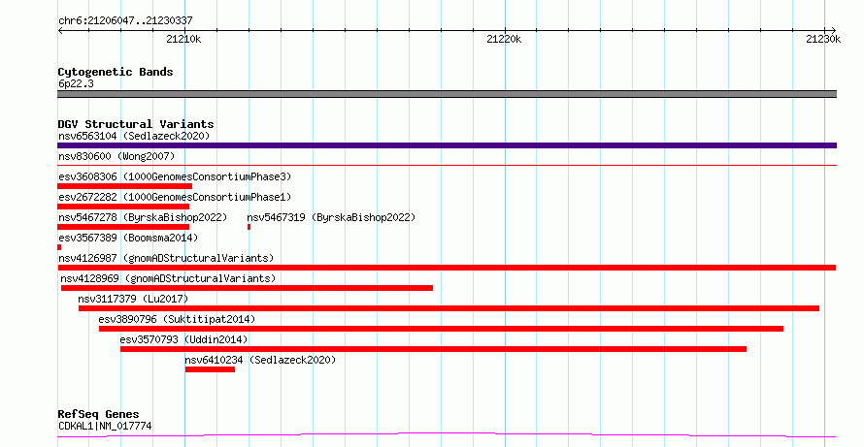Screen dimensions: 864x447
Task: Open the CDKAL1|NM_017774 gene label
Action: [x=105, y=426]
